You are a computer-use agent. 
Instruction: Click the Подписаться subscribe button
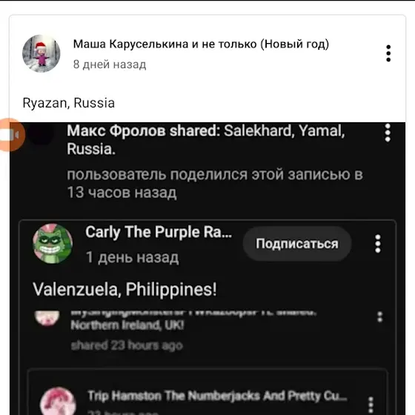point(297,244)
